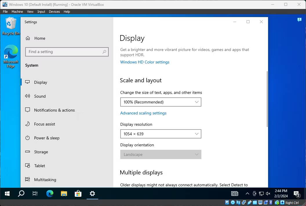This screenshot has height=206, width=306.
Task: Click the USB devices icon in VirtualBox status bar
Action: [x=249, y=202]
